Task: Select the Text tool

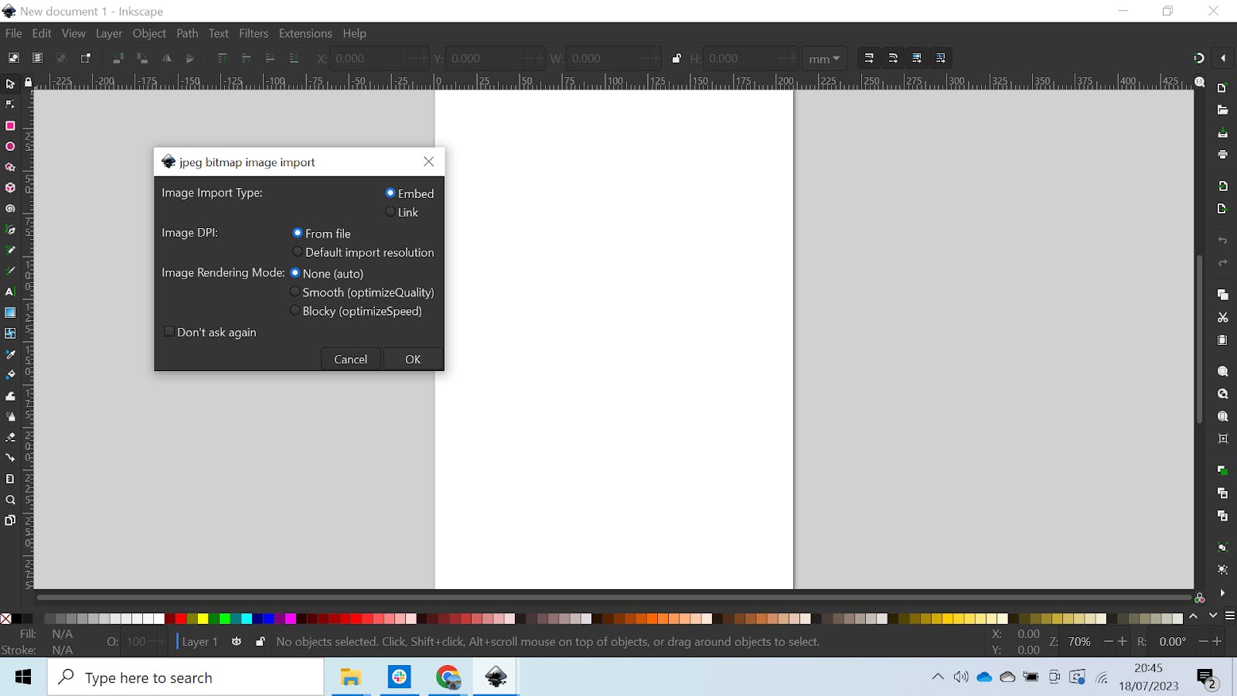Action: [x=10, y=292]
